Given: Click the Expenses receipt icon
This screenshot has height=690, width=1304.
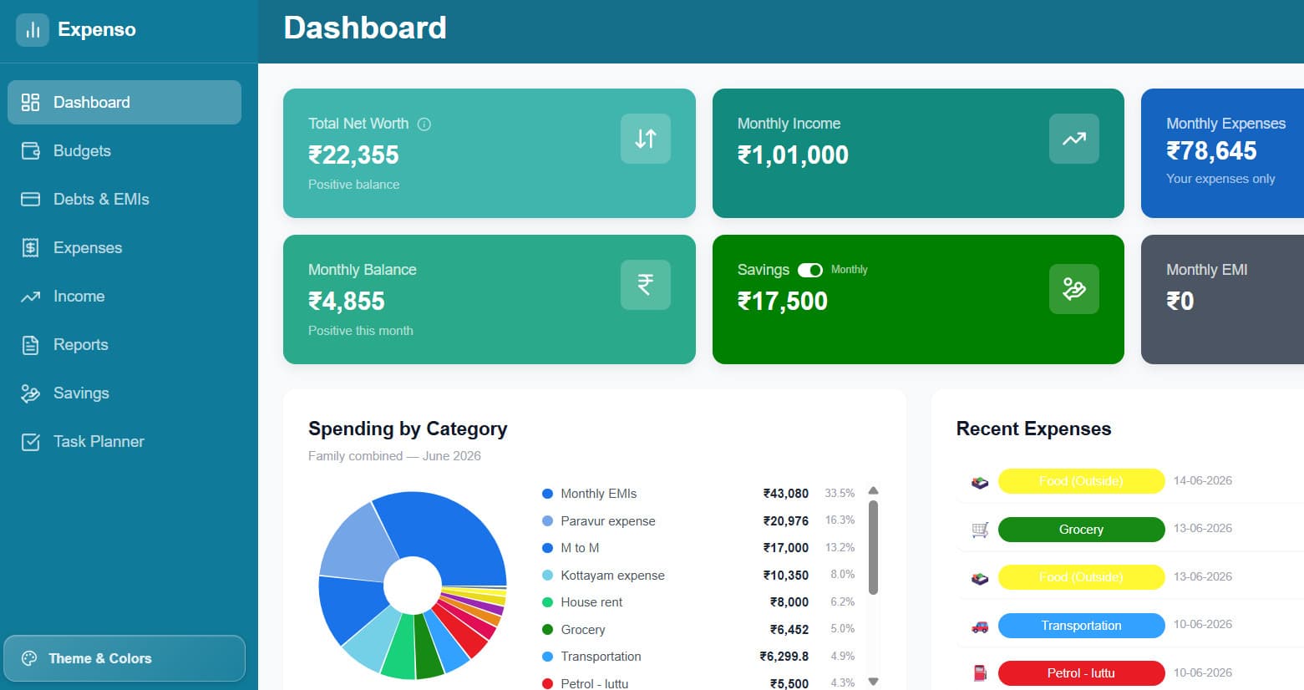Looking at the screenshot, I should 30,247.
